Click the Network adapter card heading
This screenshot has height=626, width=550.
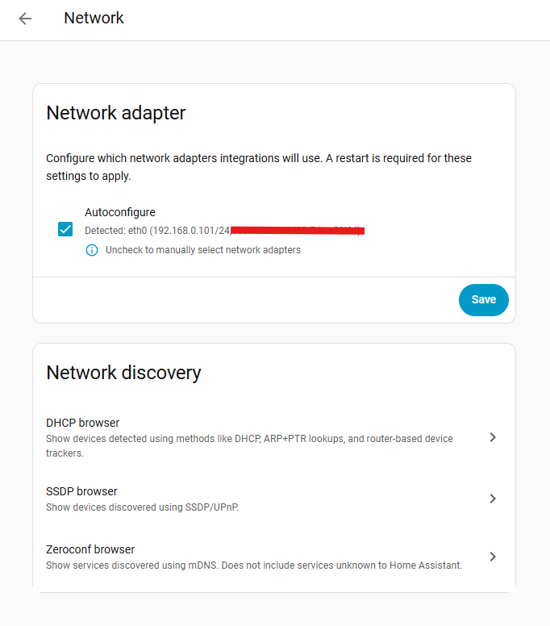116,113
